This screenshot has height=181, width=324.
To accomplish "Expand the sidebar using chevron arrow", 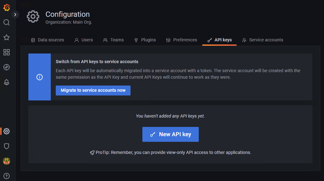I will click(x=15, y=15).
